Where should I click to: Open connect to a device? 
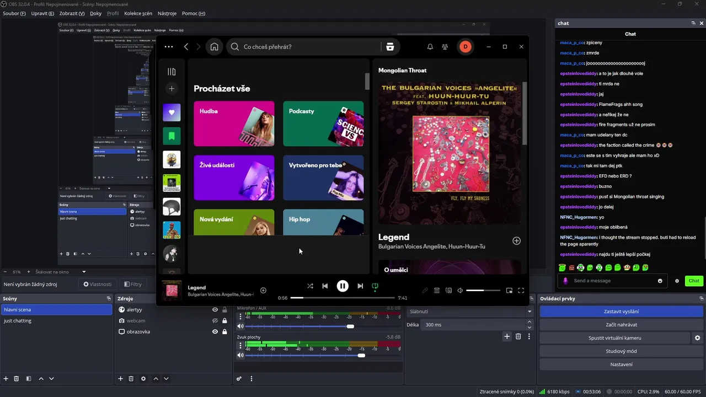pyautogui.click(x=448, y=291)
